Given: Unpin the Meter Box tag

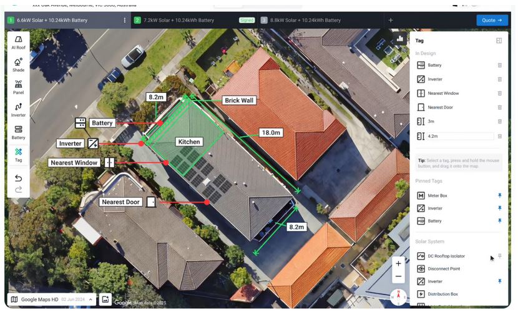Looking at the screenshot, I should click(499, 196).
